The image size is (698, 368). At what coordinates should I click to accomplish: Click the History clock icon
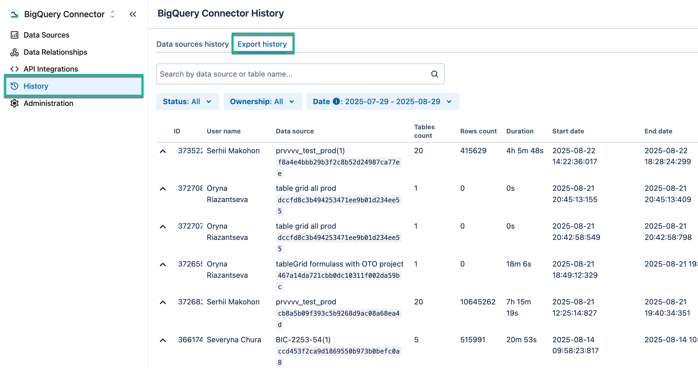(x=14, y=86)
